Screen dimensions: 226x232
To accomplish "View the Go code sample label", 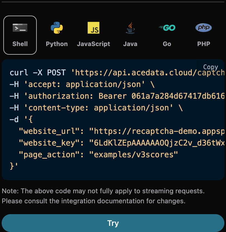I will (167, 44).
